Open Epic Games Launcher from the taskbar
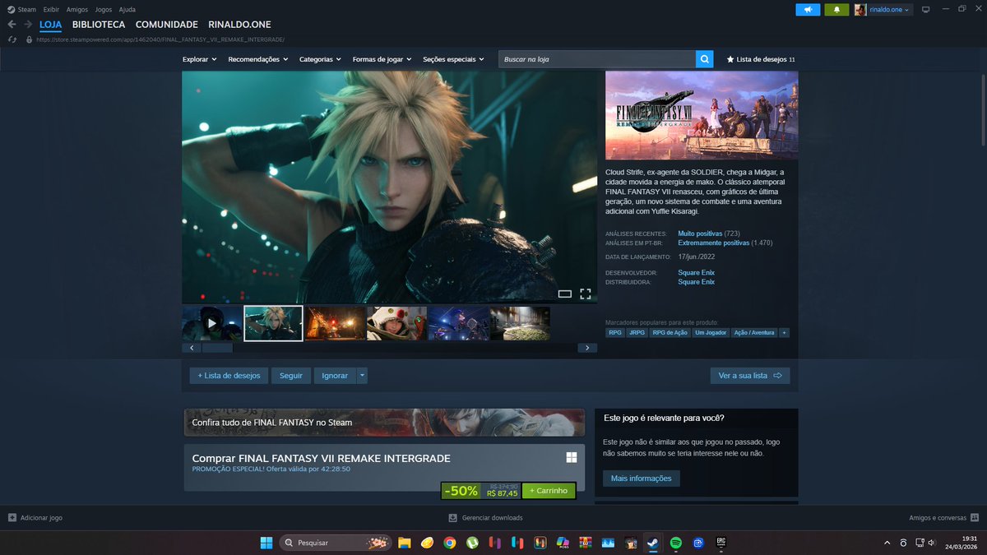The height and width of the screenshot is (555, 987). [x=721, y=543]
